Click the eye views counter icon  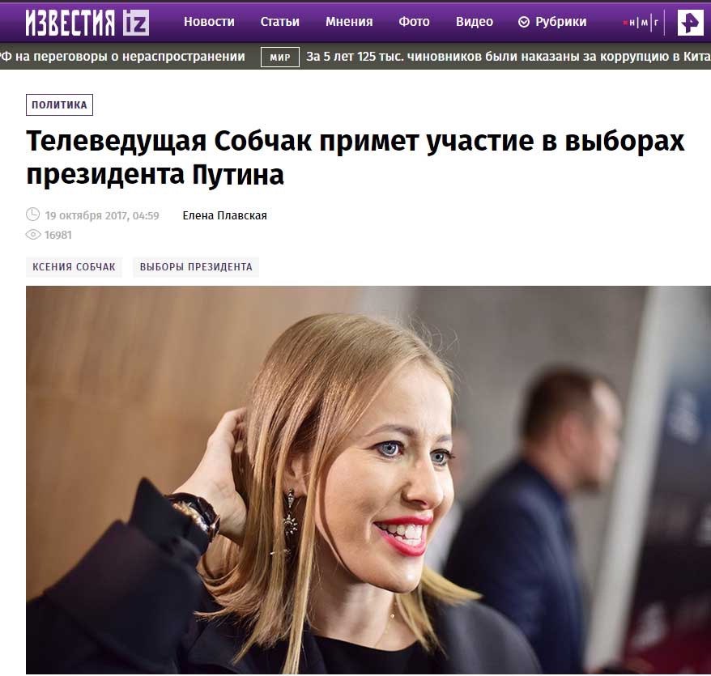(x=33, y=235)
